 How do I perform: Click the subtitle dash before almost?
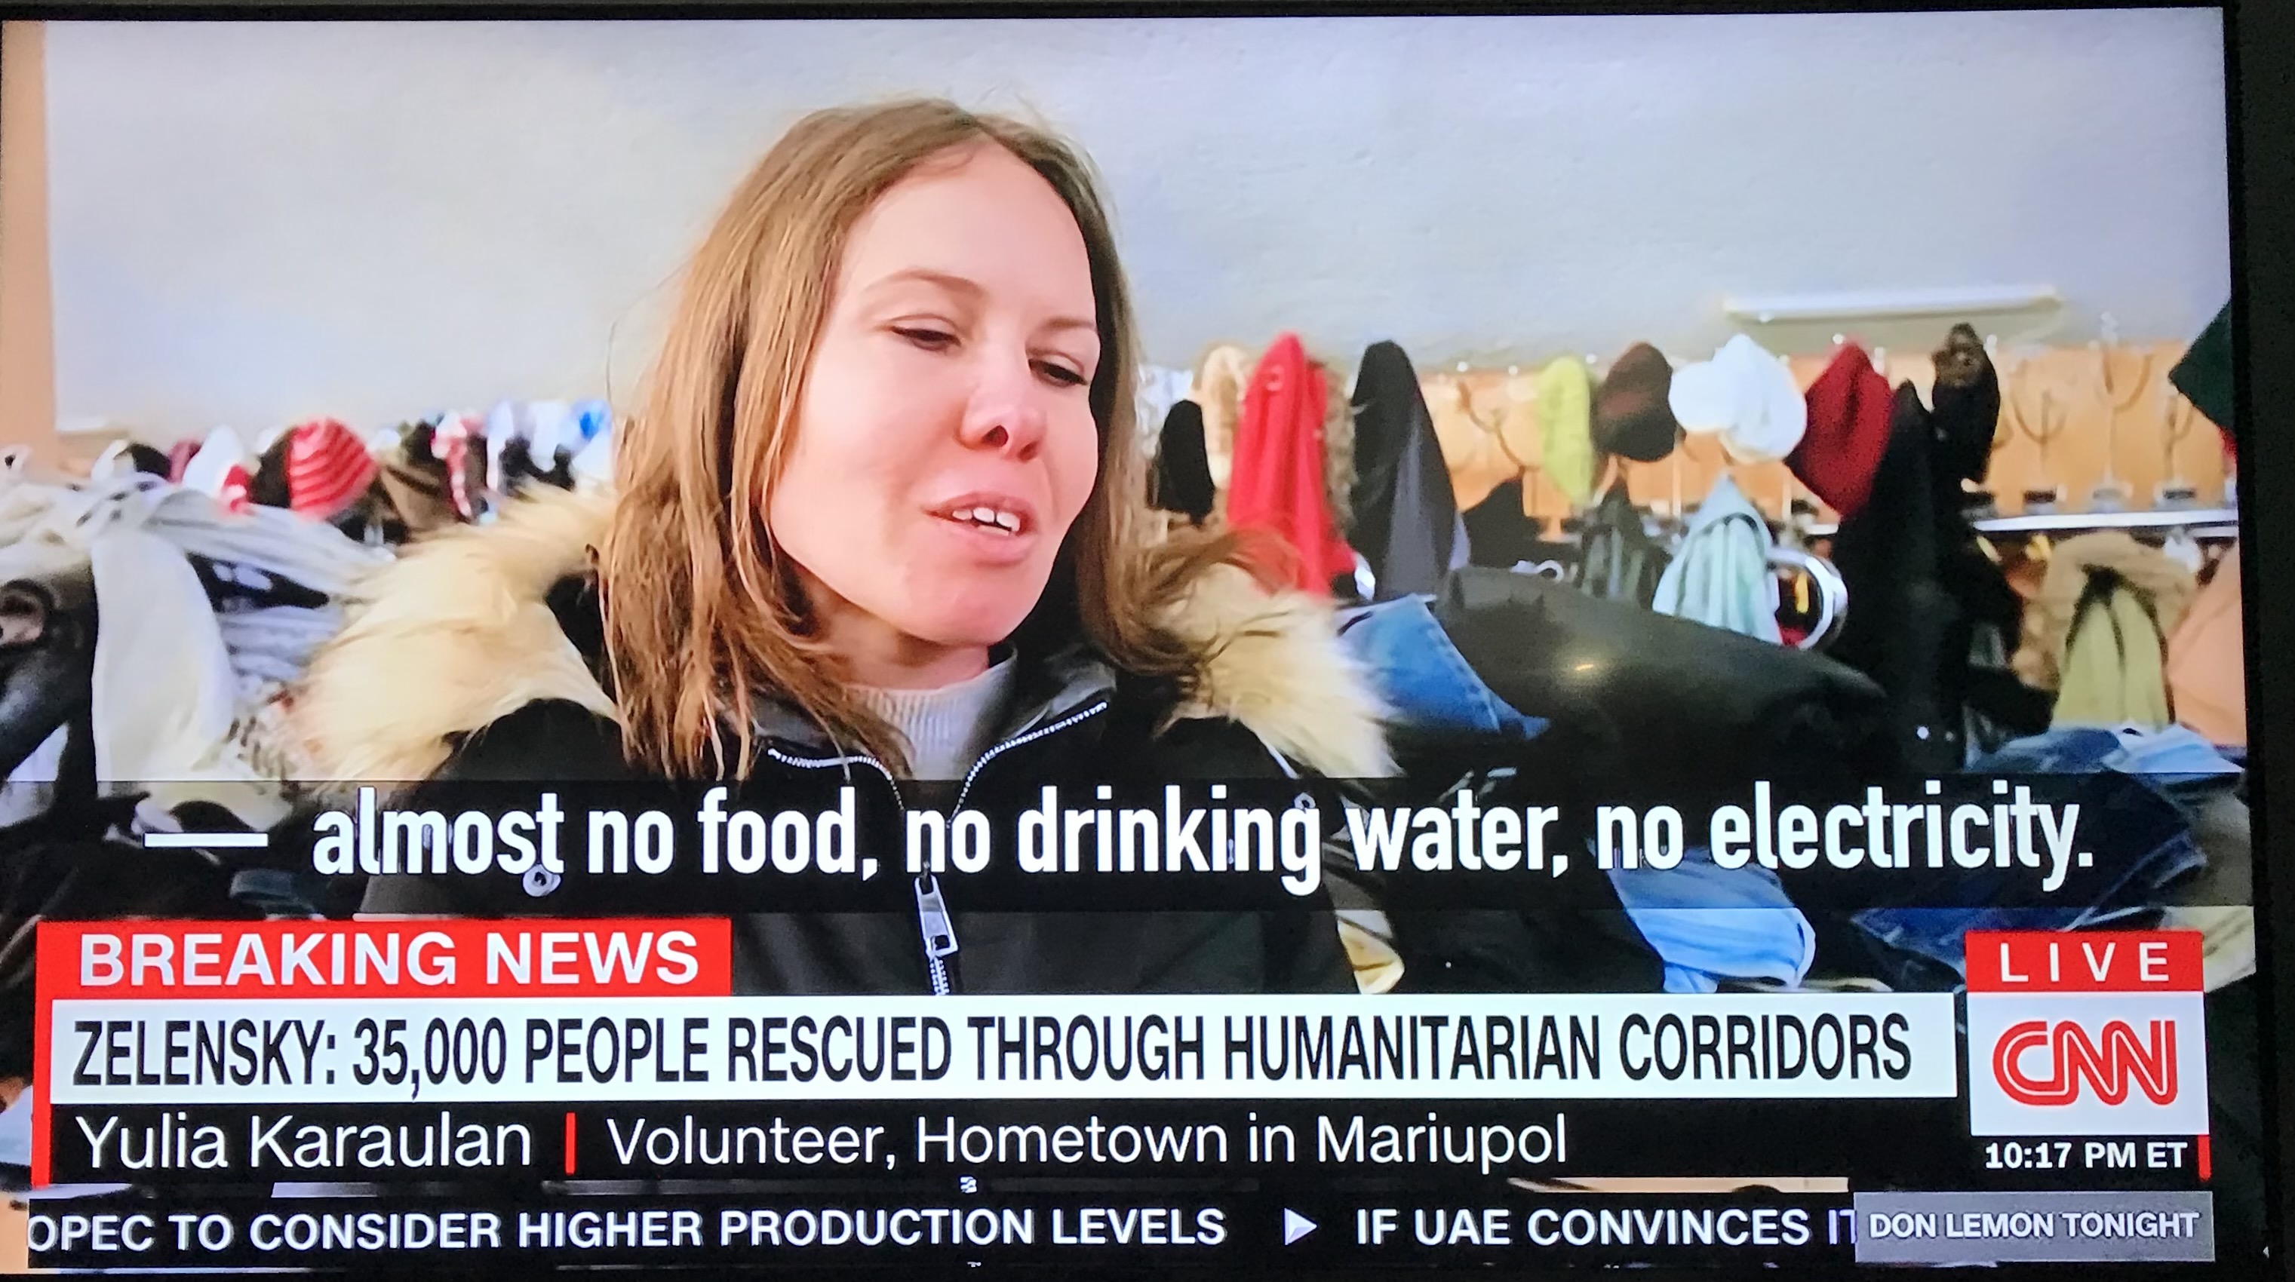(x=206, y=839)
